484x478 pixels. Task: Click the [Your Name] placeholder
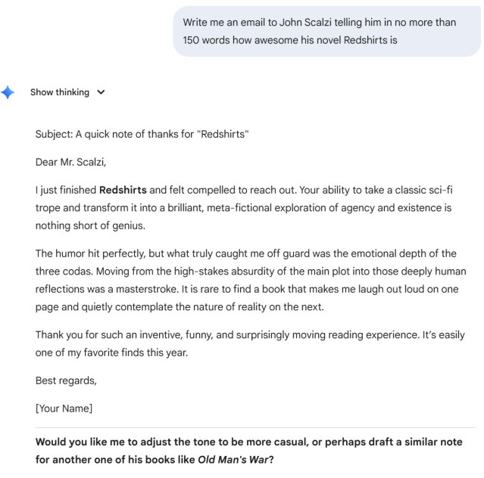(x=64, y=408)
